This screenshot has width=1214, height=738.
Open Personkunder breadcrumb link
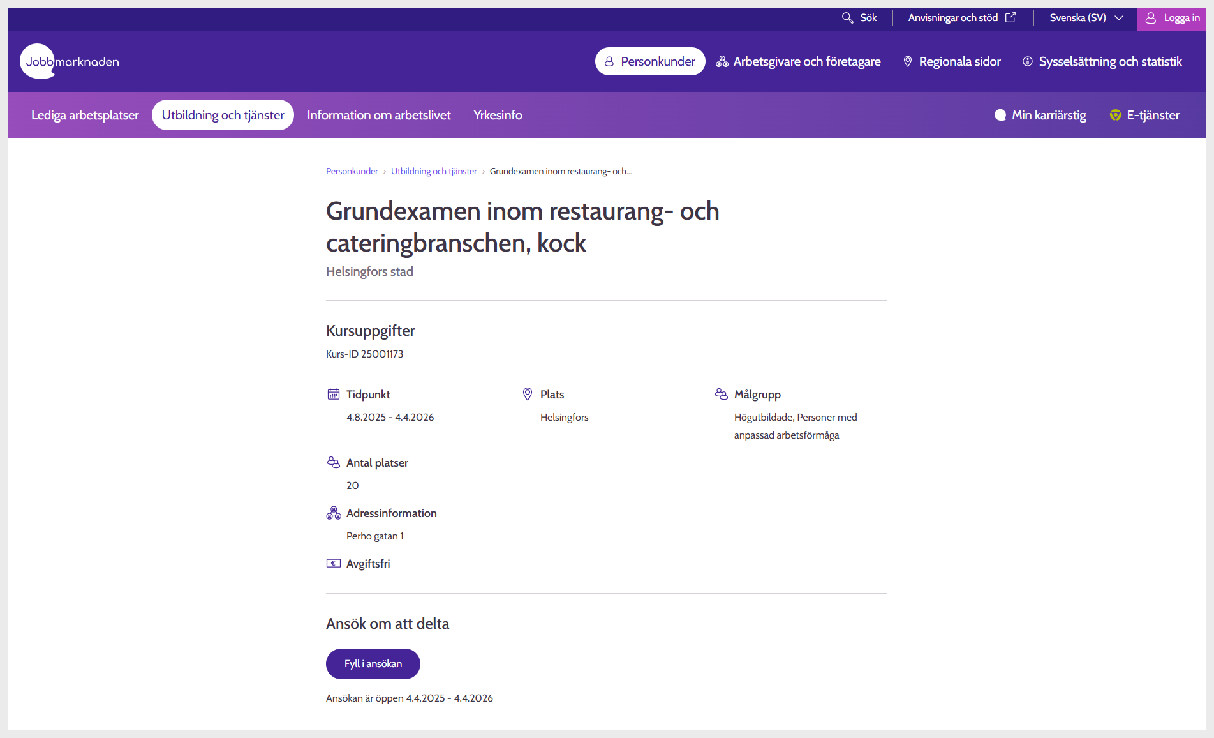click(x=352, y=171)
